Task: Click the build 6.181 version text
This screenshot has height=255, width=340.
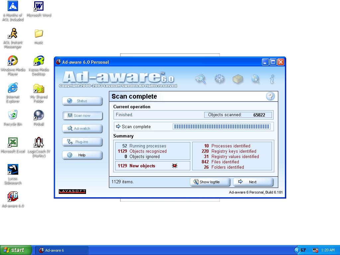Action: click(256, 192)
